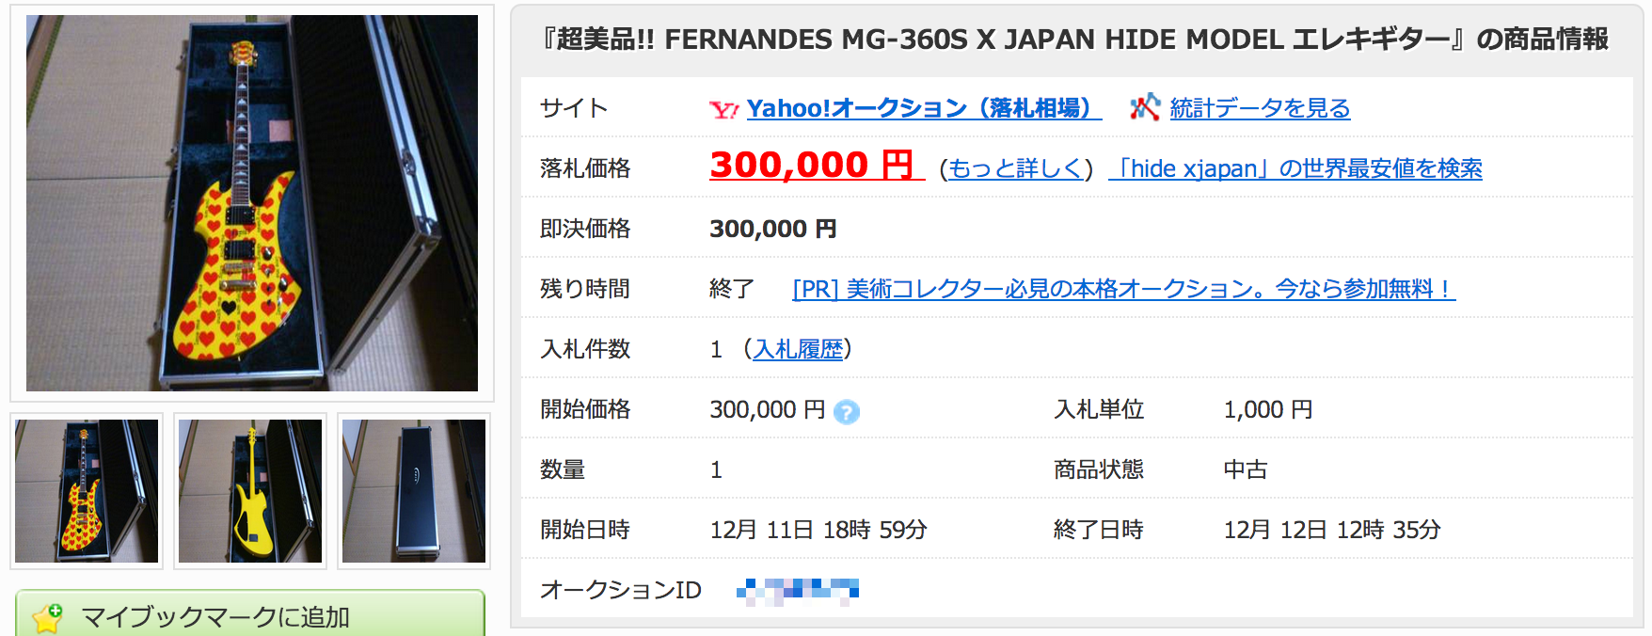This screenshot has height=636, width=1652.
Task: Select the thumbnail showing the guitar's yellow back
Action: pos(250,491)
